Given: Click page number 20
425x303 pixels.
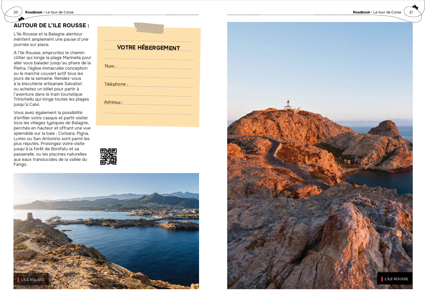Looking at the screenshot, I should (x=16, y=12).
